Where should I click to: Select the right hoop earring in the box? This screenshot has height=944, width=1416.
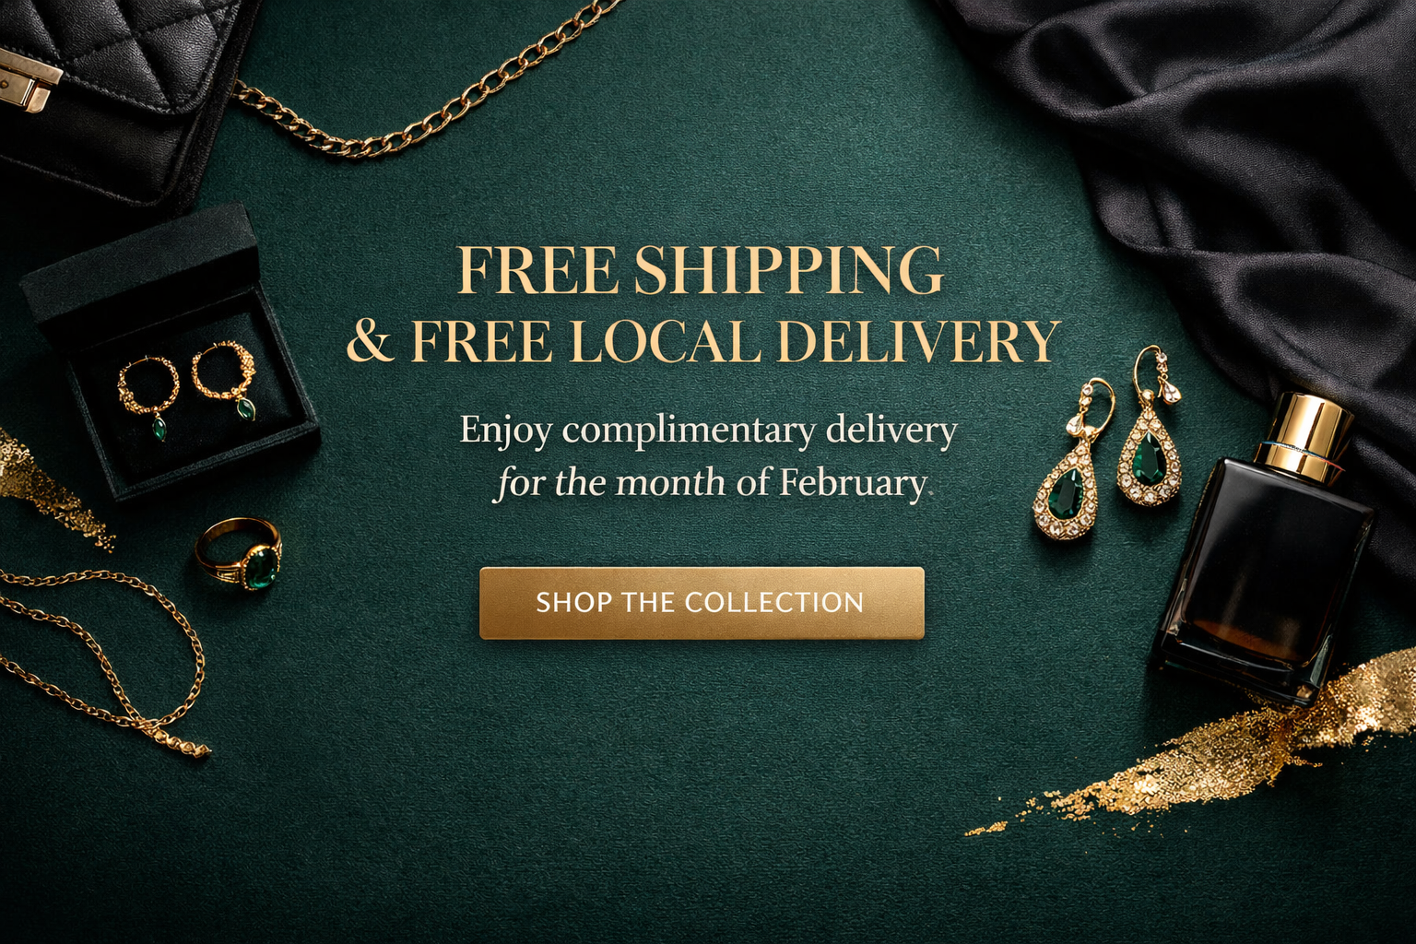click(x=225, y=378)
